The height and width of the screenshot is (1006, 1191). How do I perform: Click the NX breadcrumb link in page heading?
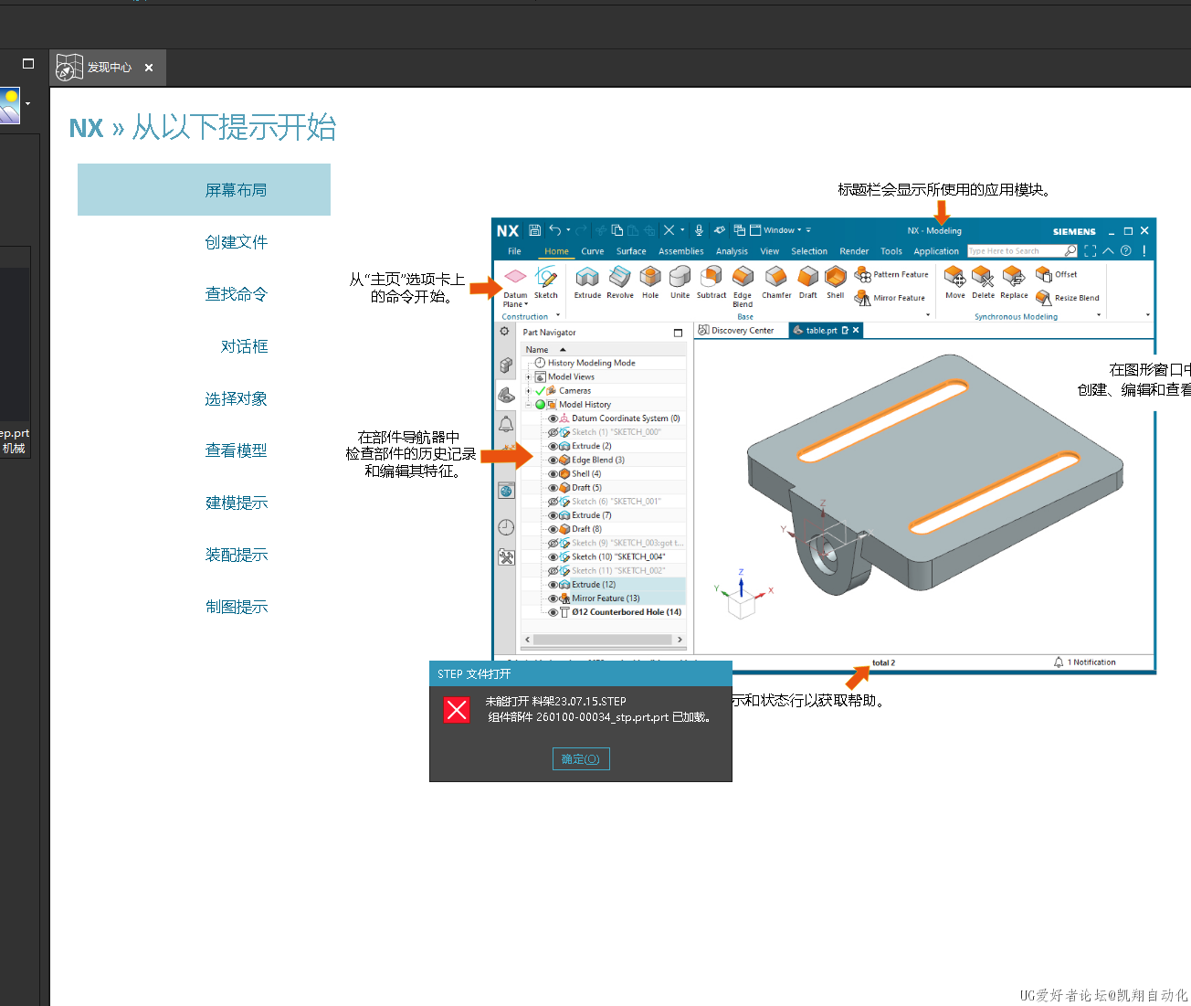[x=87, y=128]
